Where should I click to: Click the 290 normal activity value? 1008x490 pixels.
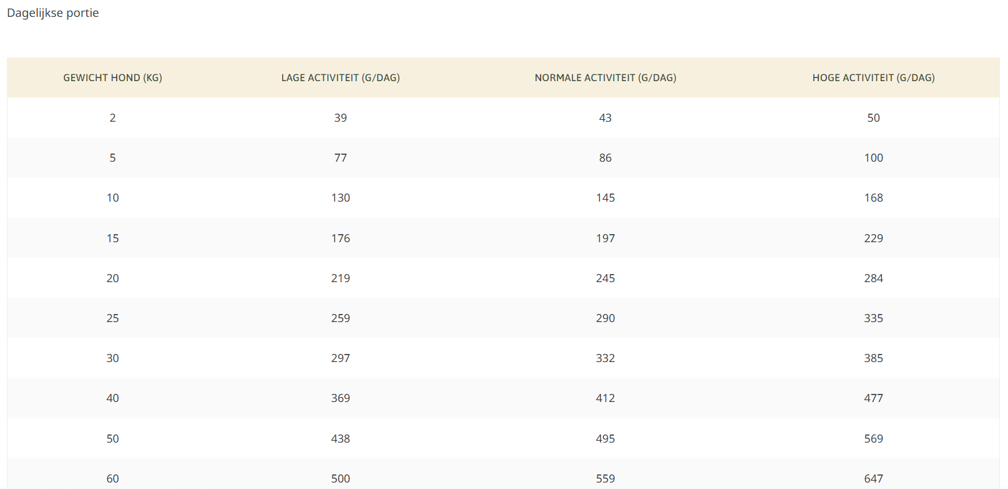click(x=605, y=318)
